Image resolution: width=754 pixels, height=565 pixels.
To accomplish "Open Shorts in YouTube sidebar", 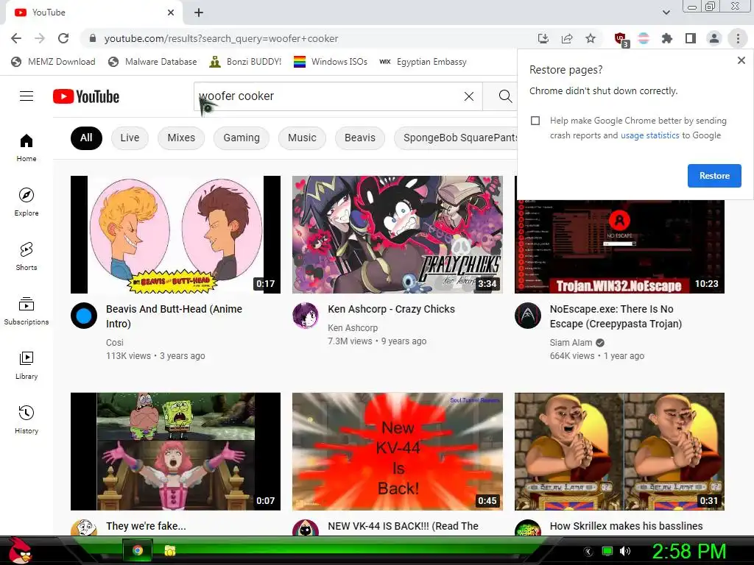I will click(x=27, y=257).
